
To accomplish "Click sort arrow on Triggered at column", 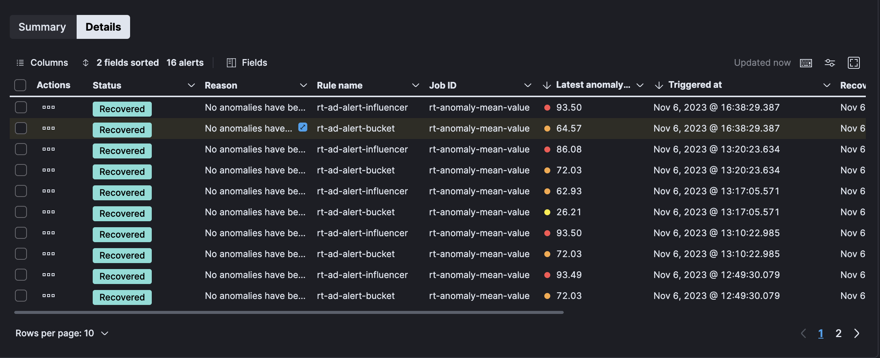I will 659,86.
